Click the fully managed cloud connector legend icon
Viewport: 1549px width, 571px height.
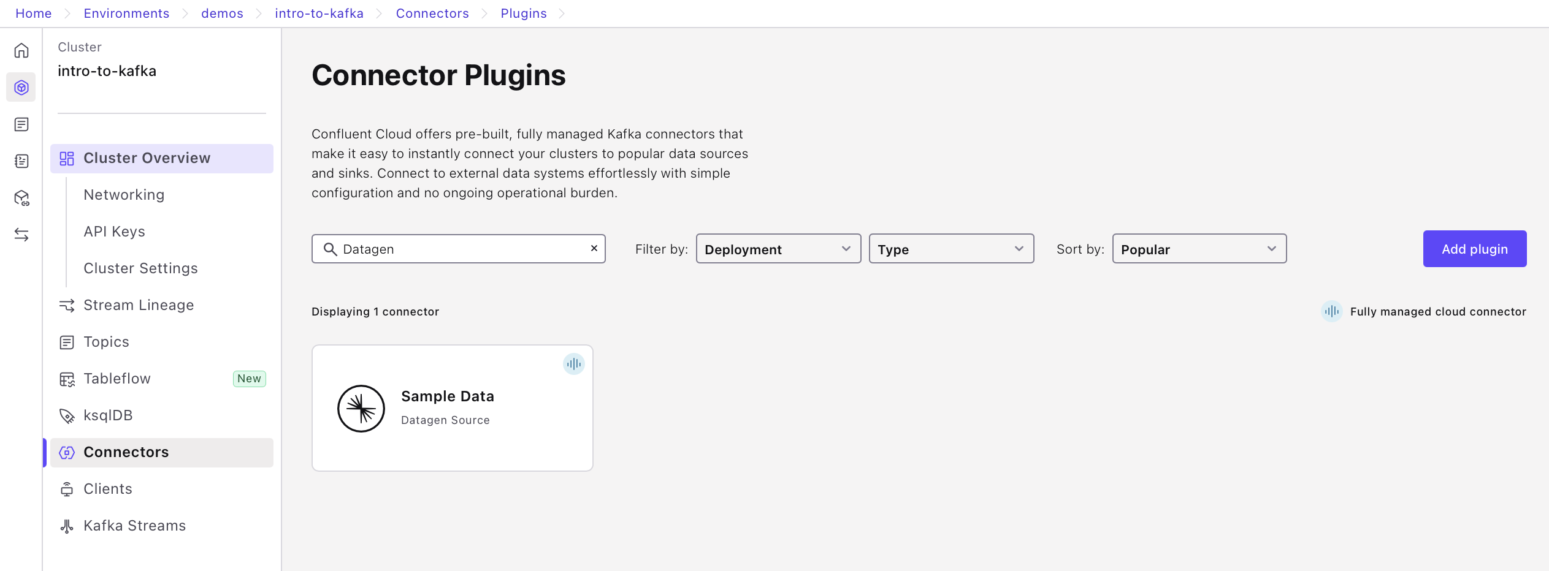(x=1331, y=311)
